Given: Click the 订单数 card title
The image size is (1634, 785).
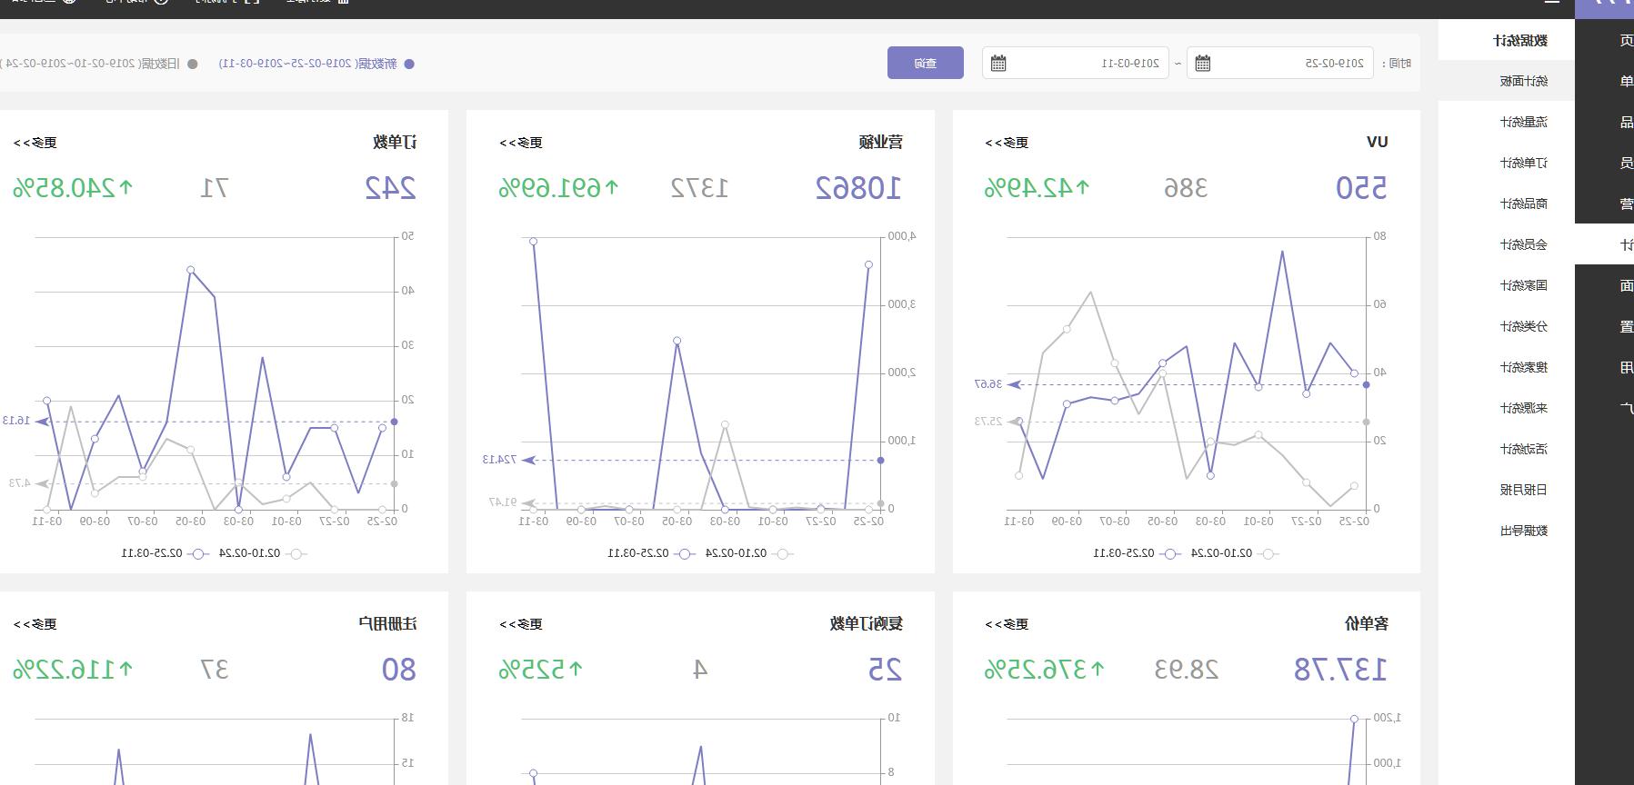Looking at the screenshot, I should [396, 142].
